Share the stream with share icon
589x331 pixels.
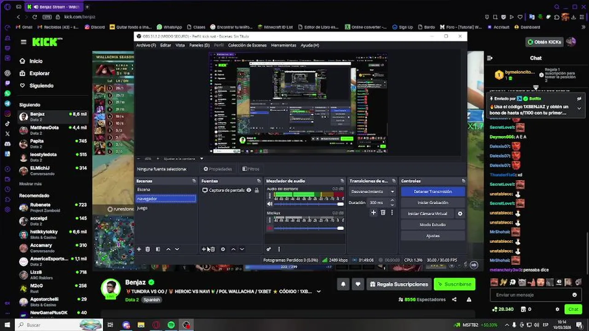click(x=454, y=300)
